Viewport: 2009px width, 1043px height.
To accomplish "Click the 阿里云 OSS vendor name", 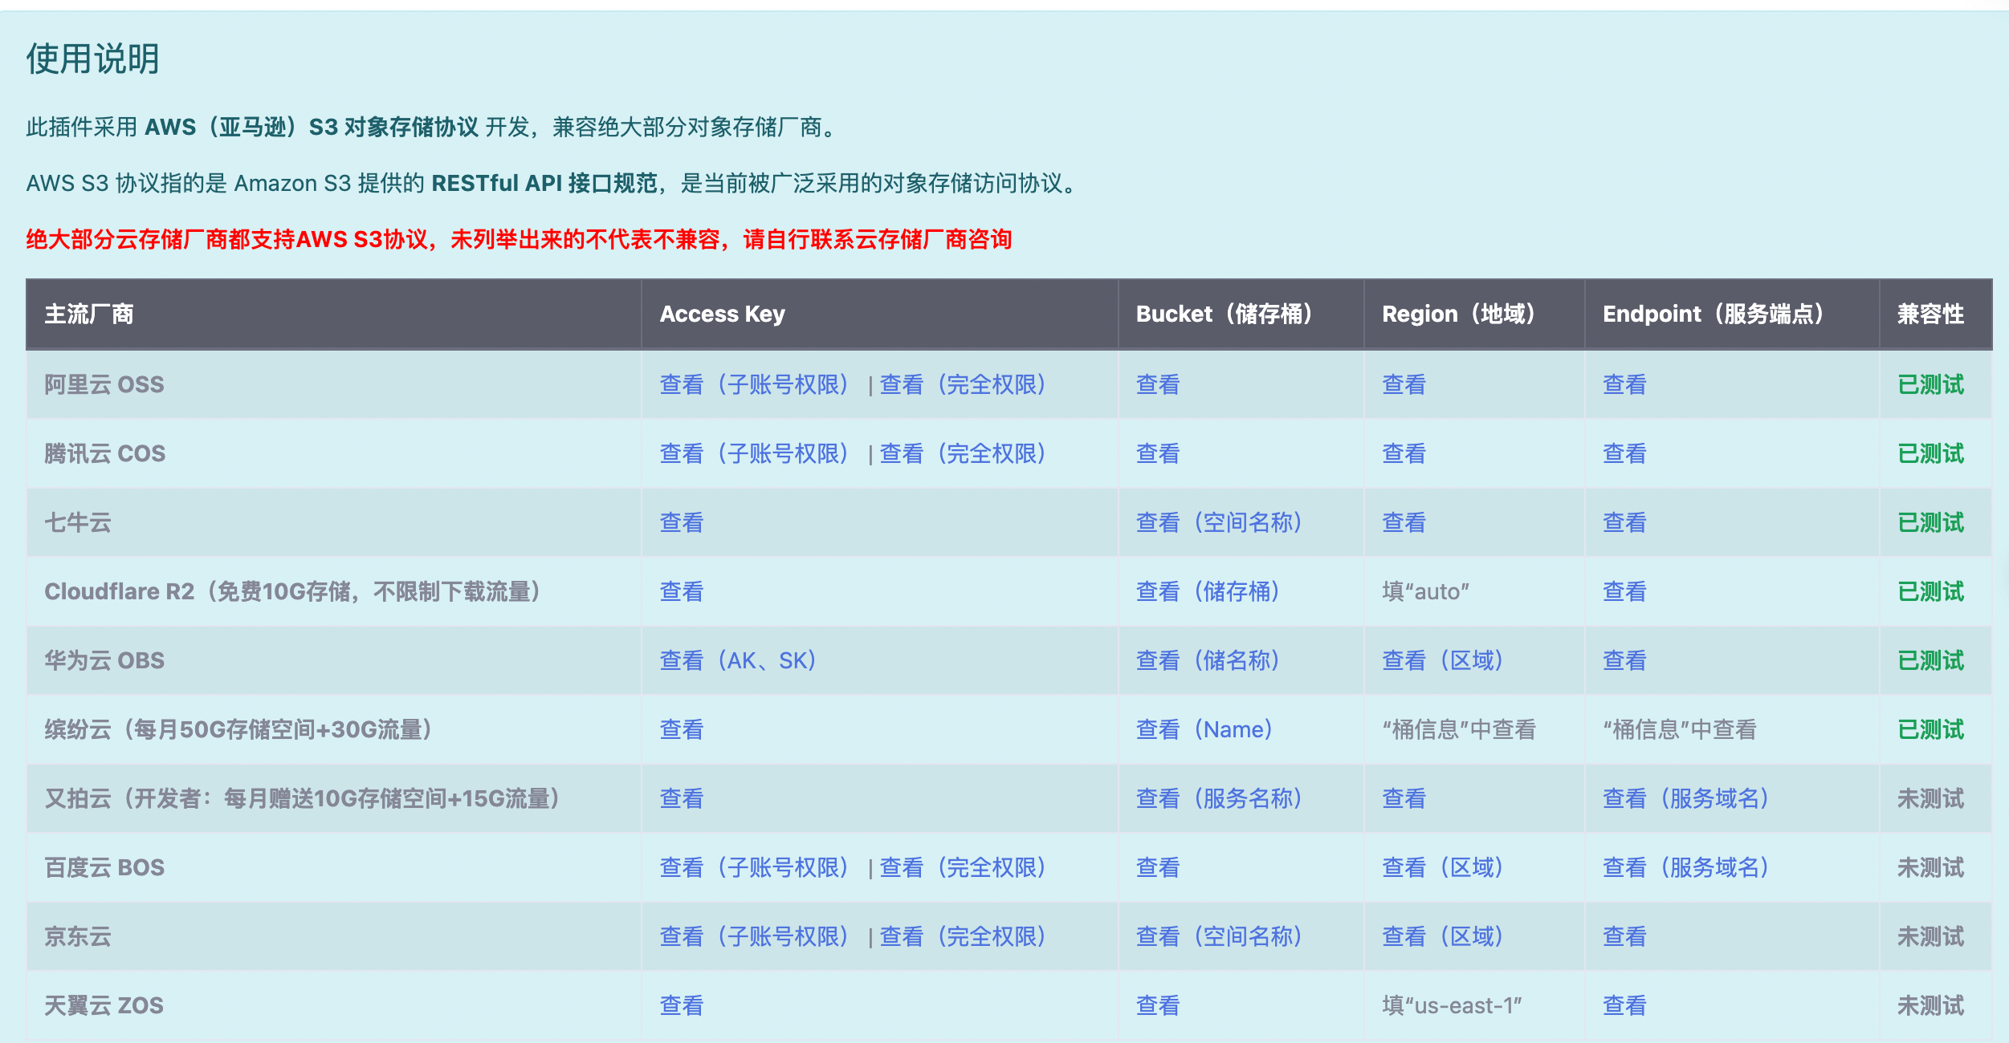I will tap(104, 385).
